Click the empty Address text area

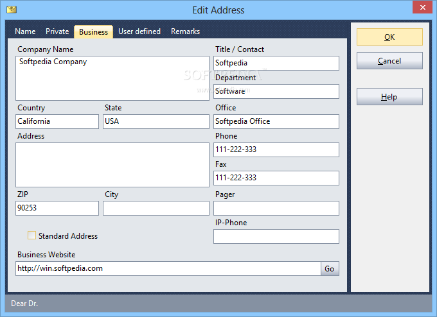pos(112,165)
